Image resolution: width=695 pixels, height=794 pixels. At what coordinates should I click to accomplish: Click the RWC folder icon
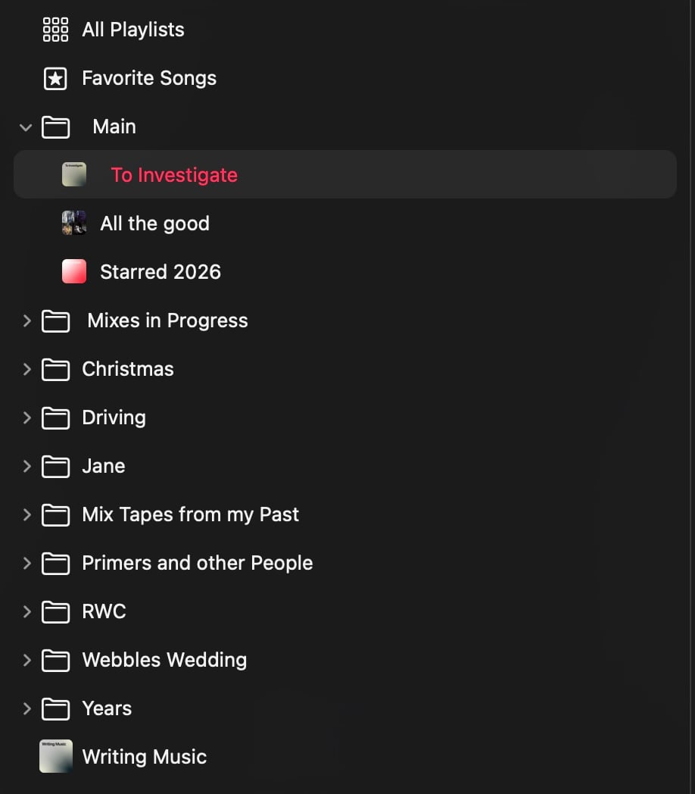pyautogui.click(x=55, y=611)
